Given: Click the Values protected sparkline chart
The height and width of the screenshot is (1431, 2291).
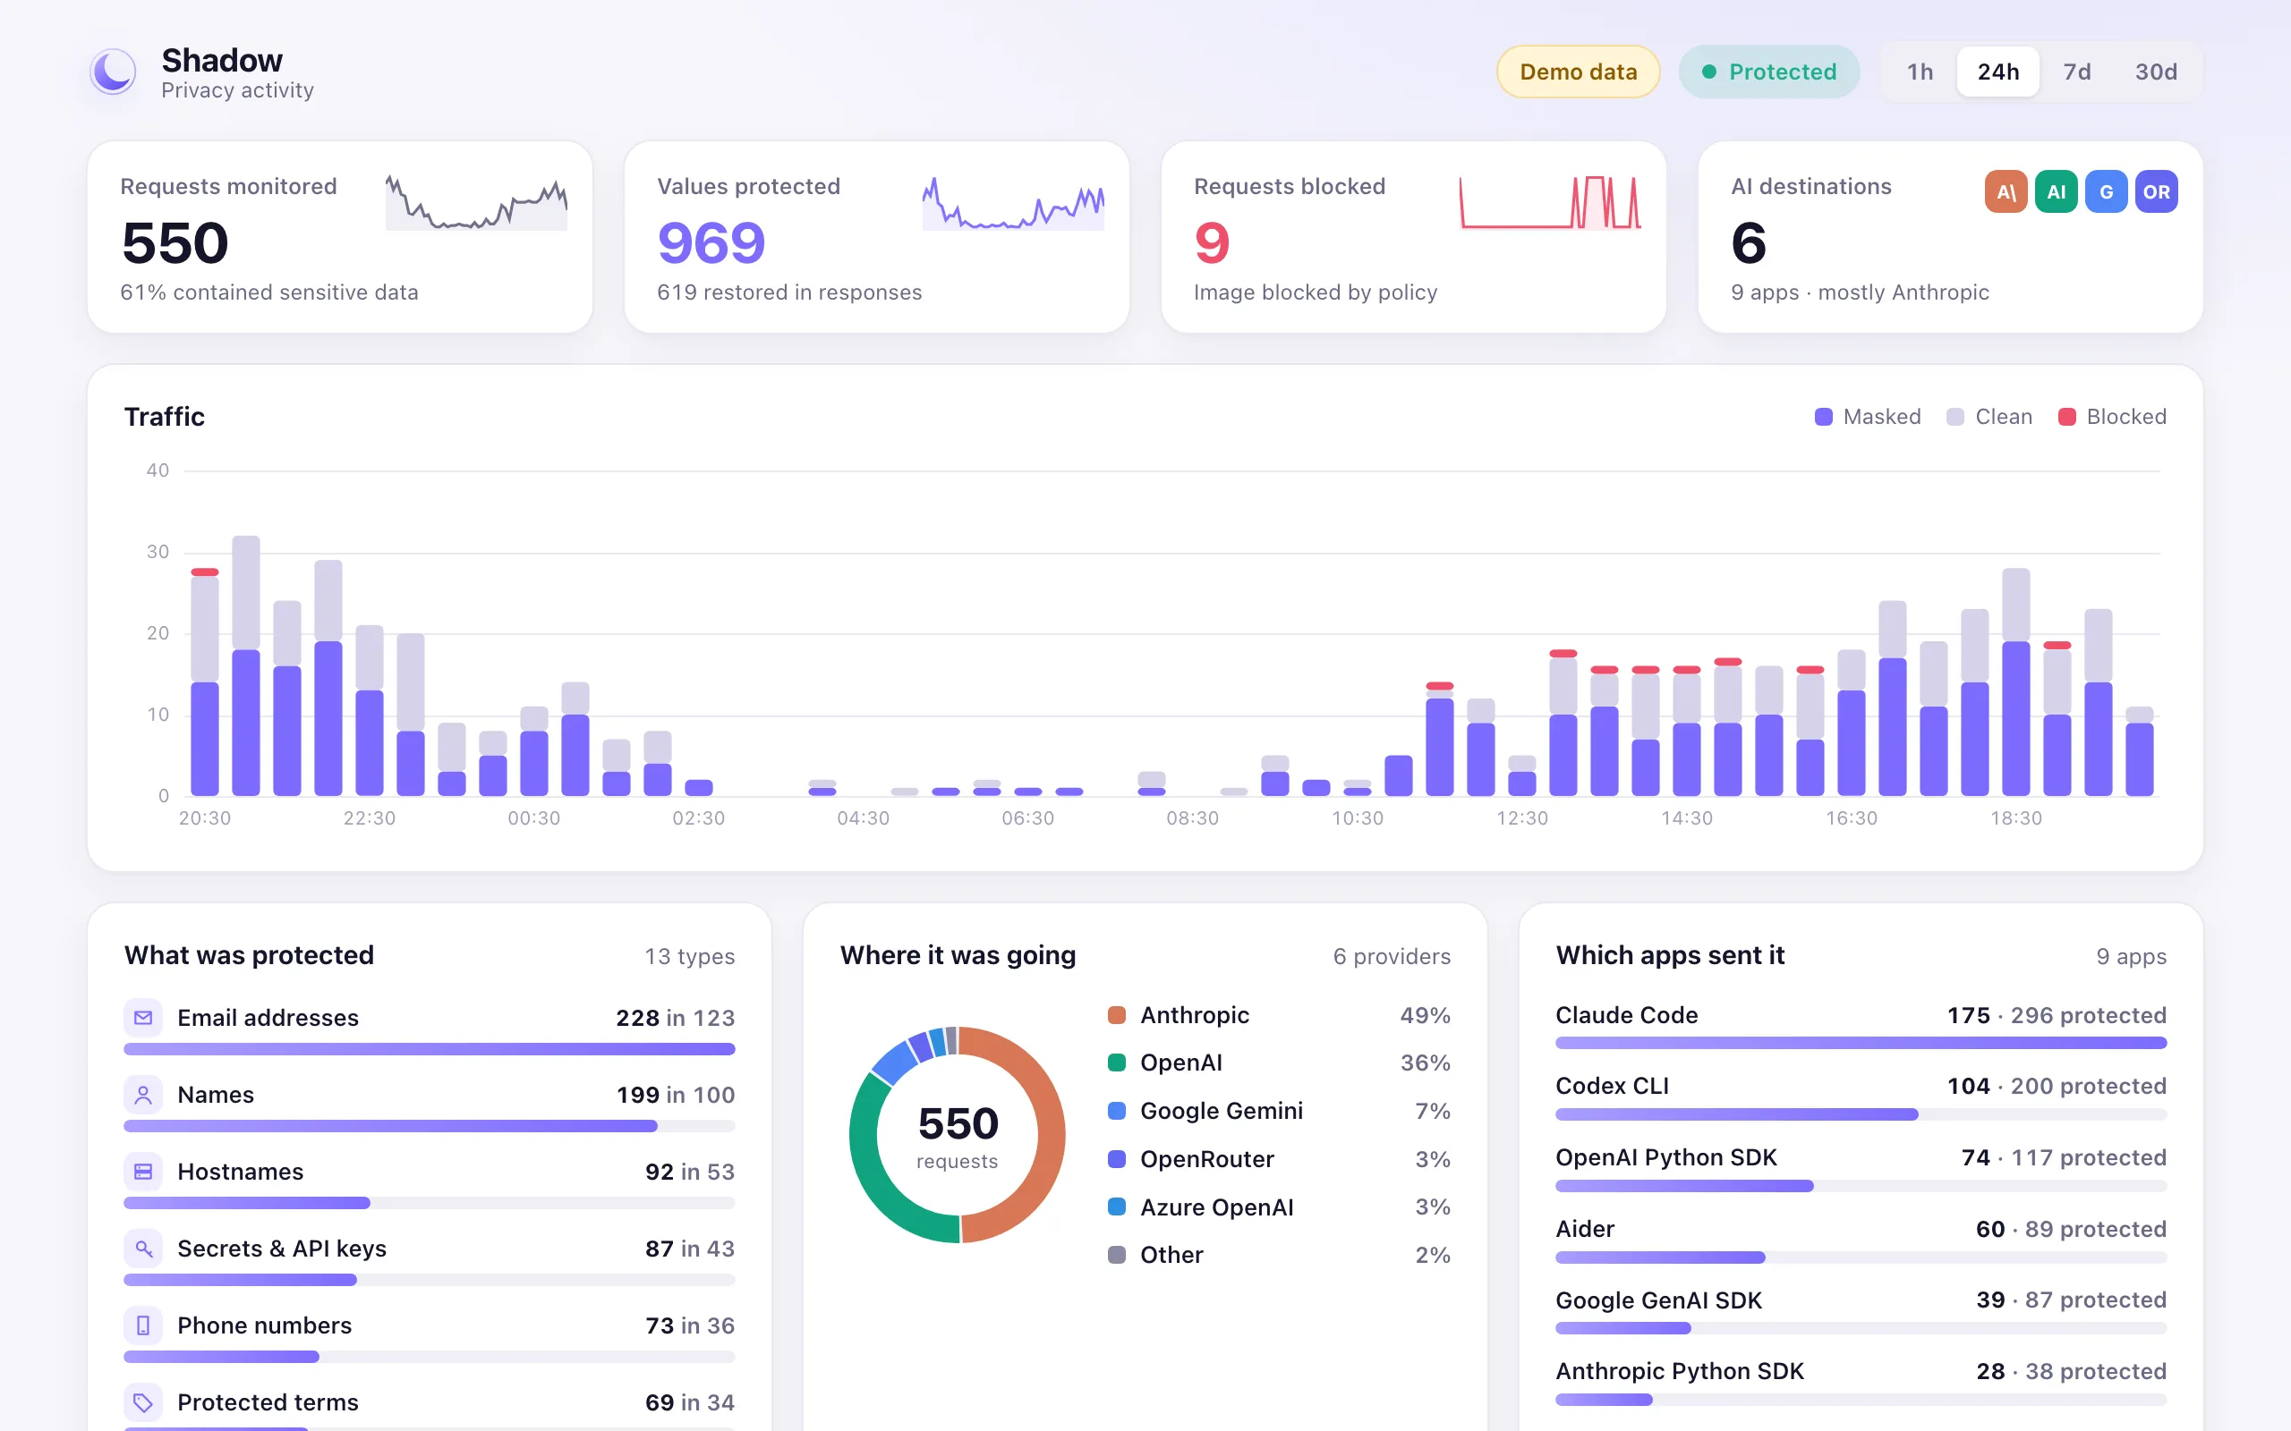Looking at the screenshot, I should [1013, 202].
